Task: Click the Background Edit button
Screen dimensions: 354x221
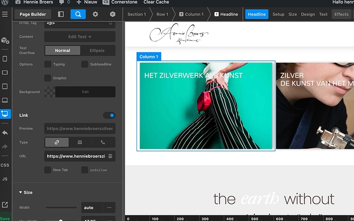Action: point(85,92)
